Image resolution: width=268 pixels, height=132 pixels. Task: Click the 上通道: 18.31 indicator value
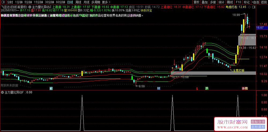pos(61,7)
